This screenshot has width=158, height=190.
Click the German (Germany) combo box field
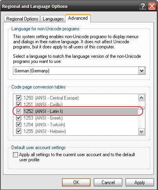(79, 71)
